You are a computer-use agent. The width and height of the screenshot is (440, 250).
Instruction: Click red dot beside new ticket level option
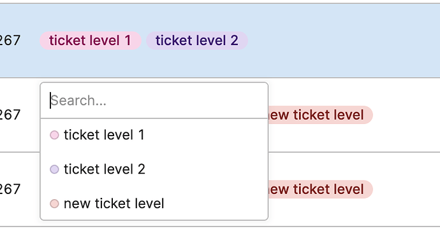(54, 204)
